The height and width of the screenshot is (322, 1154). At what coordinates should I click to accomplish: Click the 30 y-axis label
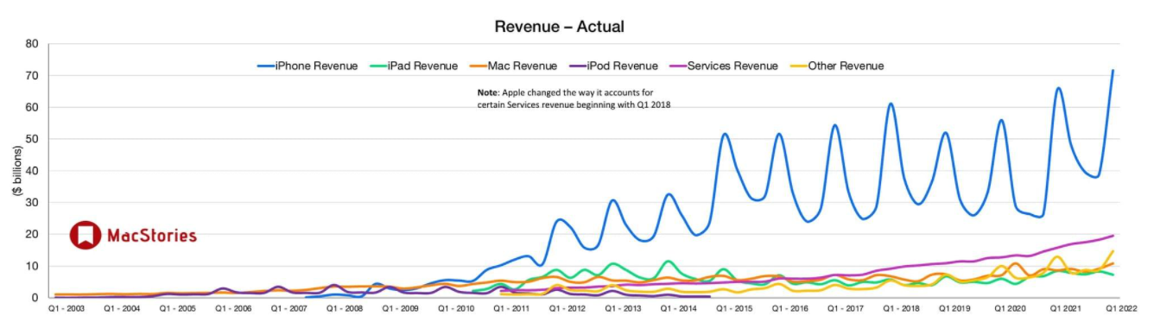click(x=32, y=203)
